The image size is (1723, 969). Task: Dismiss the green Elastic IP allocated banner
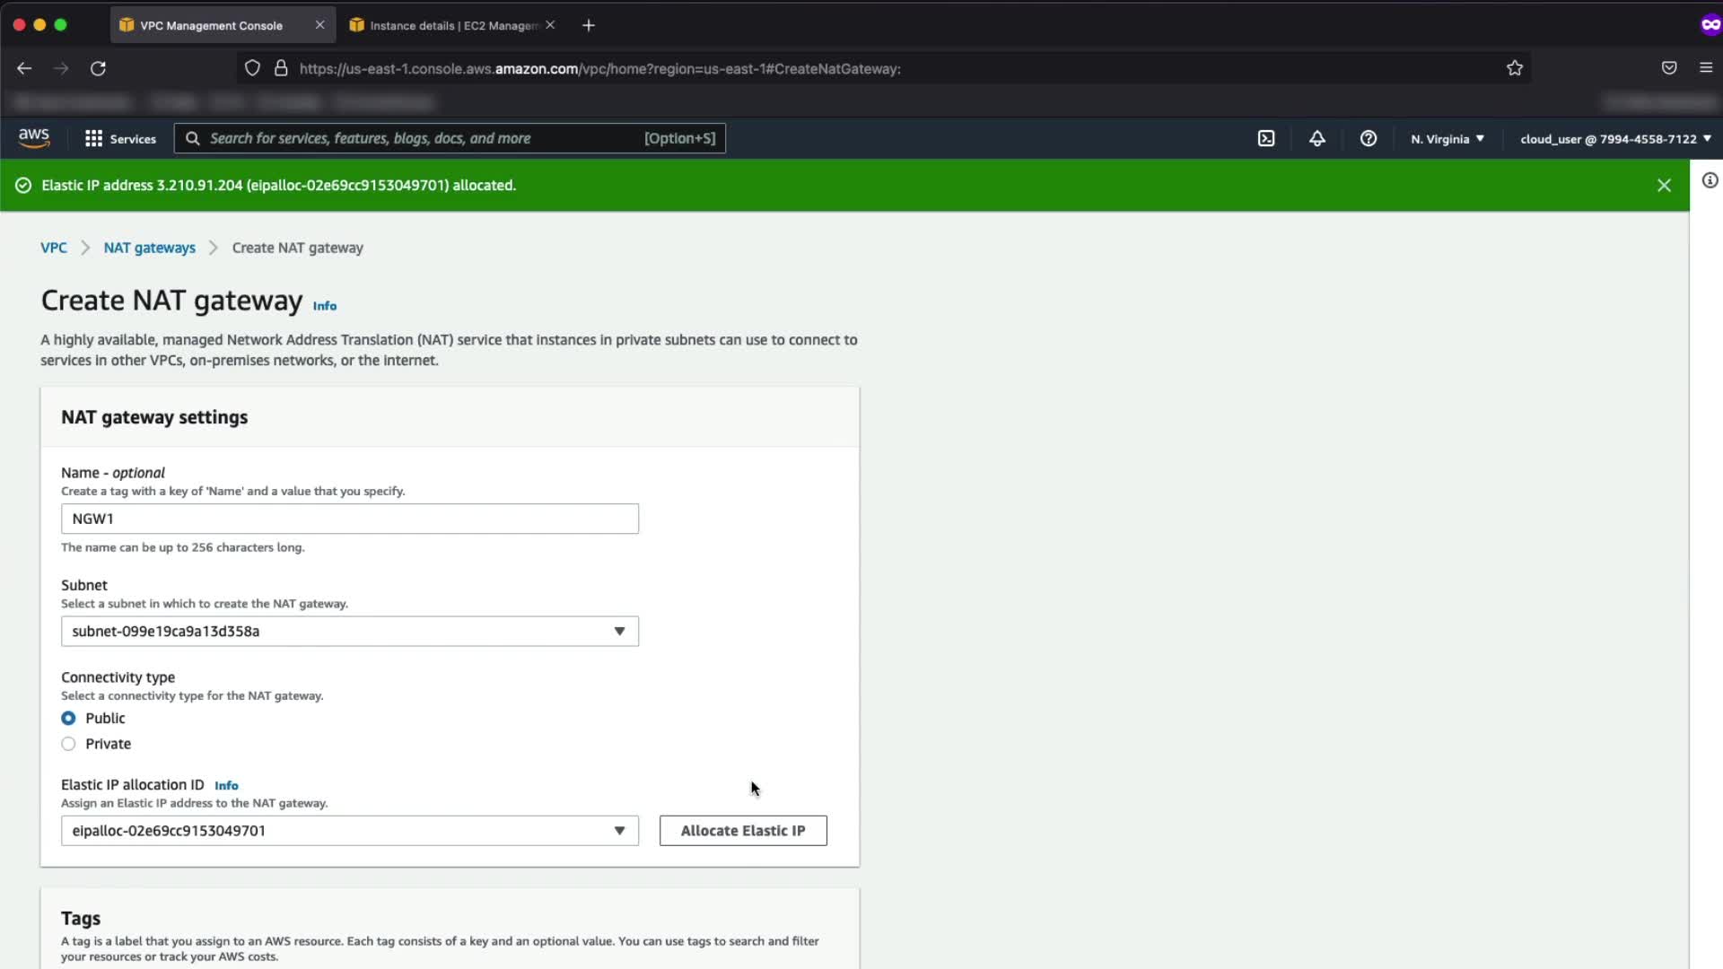click(x=1664, y=186)
